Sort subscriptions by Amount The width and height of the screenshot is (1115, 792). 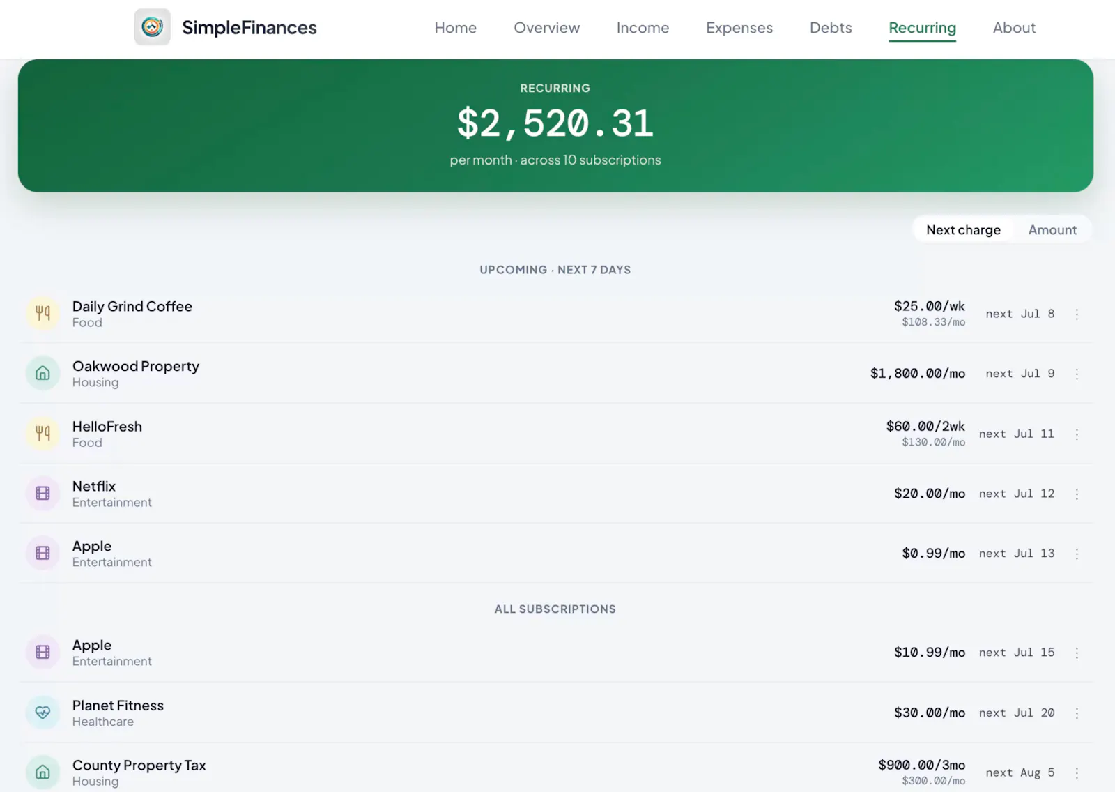pos(1052,229)
